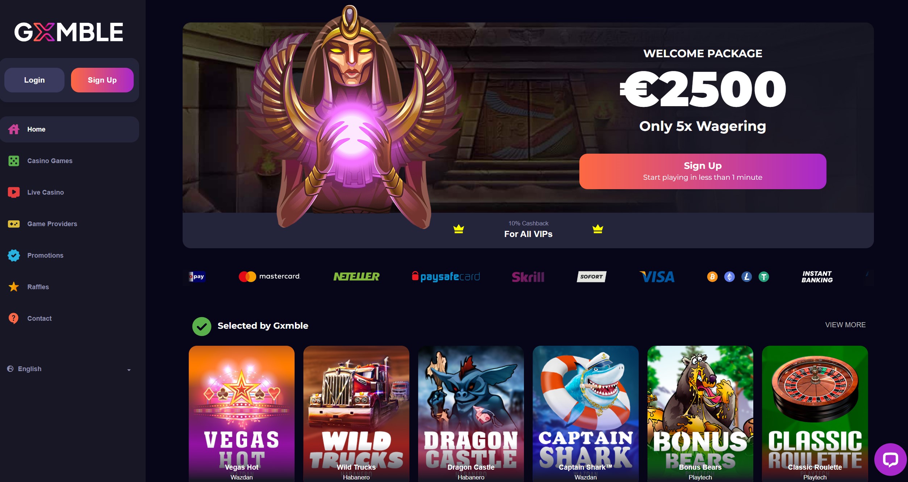
Task: Click the Ethereum payment icon
Action: click(x=729, y=277)
